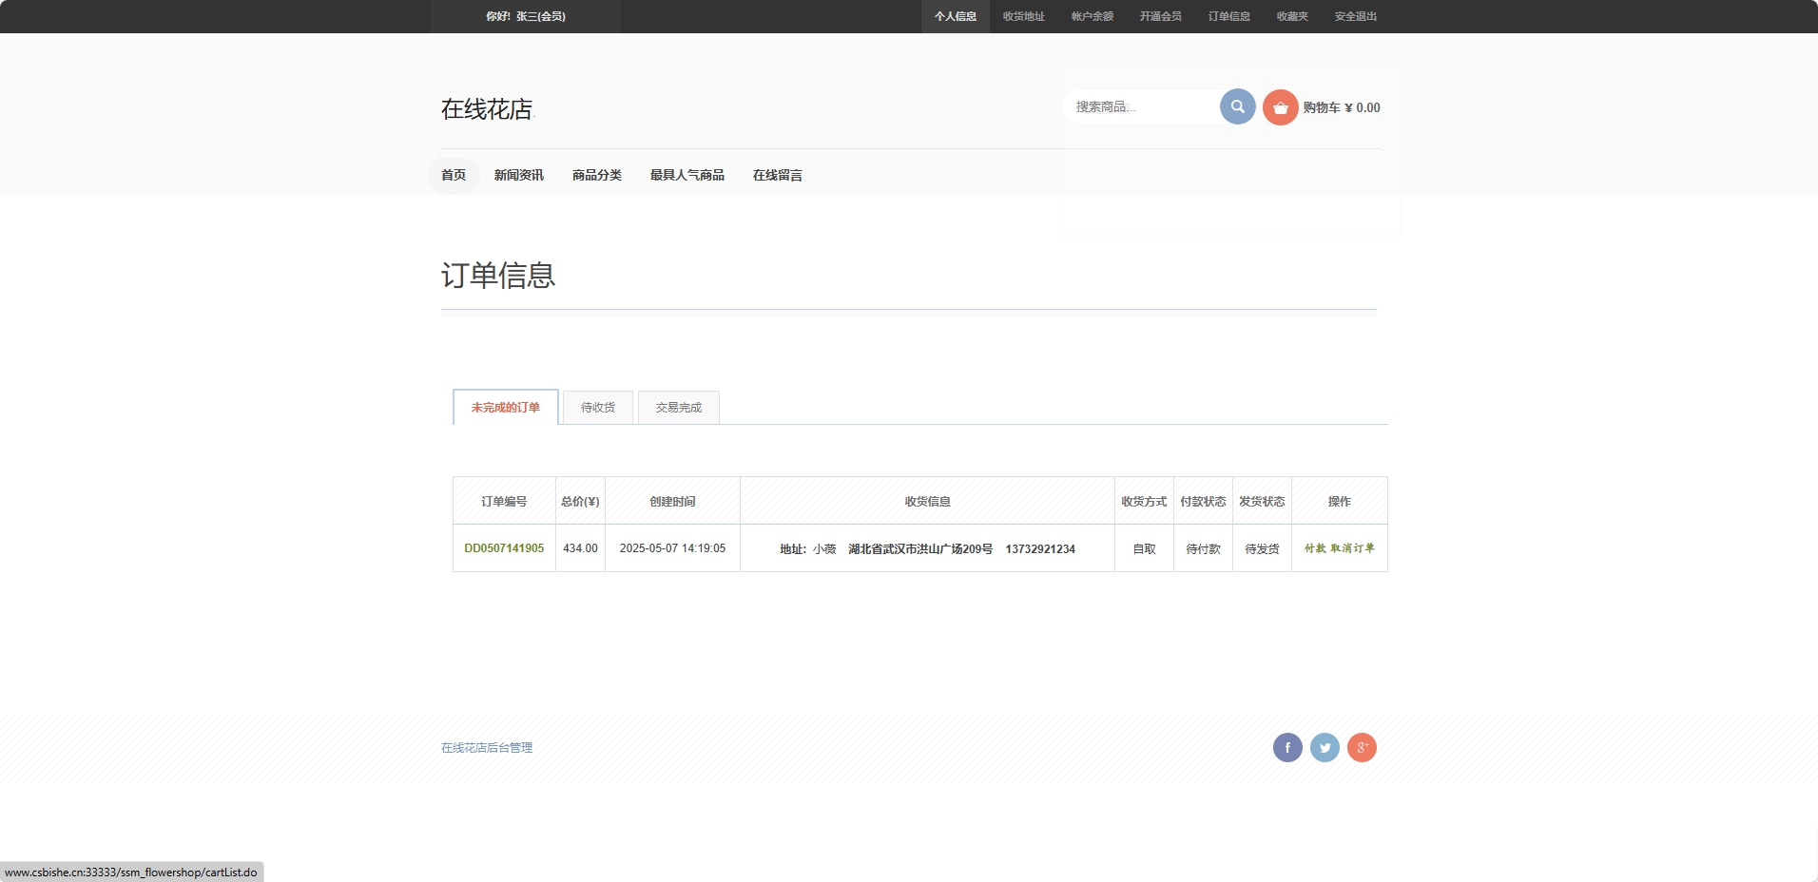The height and width of the screenshot is (882, 1818).
Task: Click 取消订单 to cancel the order
Action: click(1351, 548)
